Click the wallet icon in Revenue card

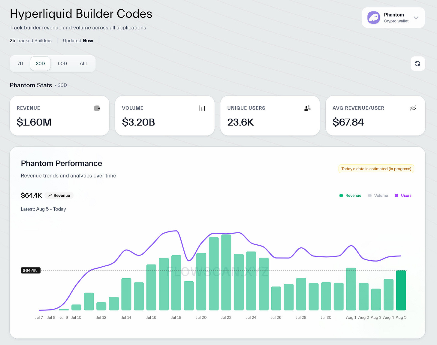click(97, 108)
